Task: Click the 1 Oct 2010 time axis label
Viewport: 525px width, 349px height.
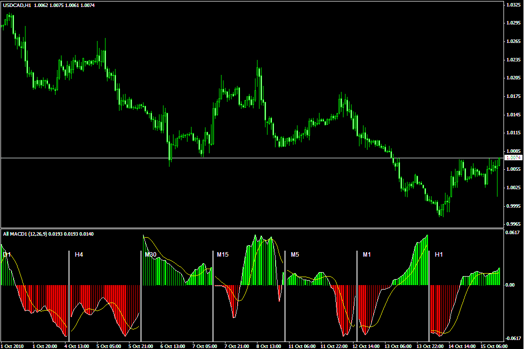Action: click(12, 347)
